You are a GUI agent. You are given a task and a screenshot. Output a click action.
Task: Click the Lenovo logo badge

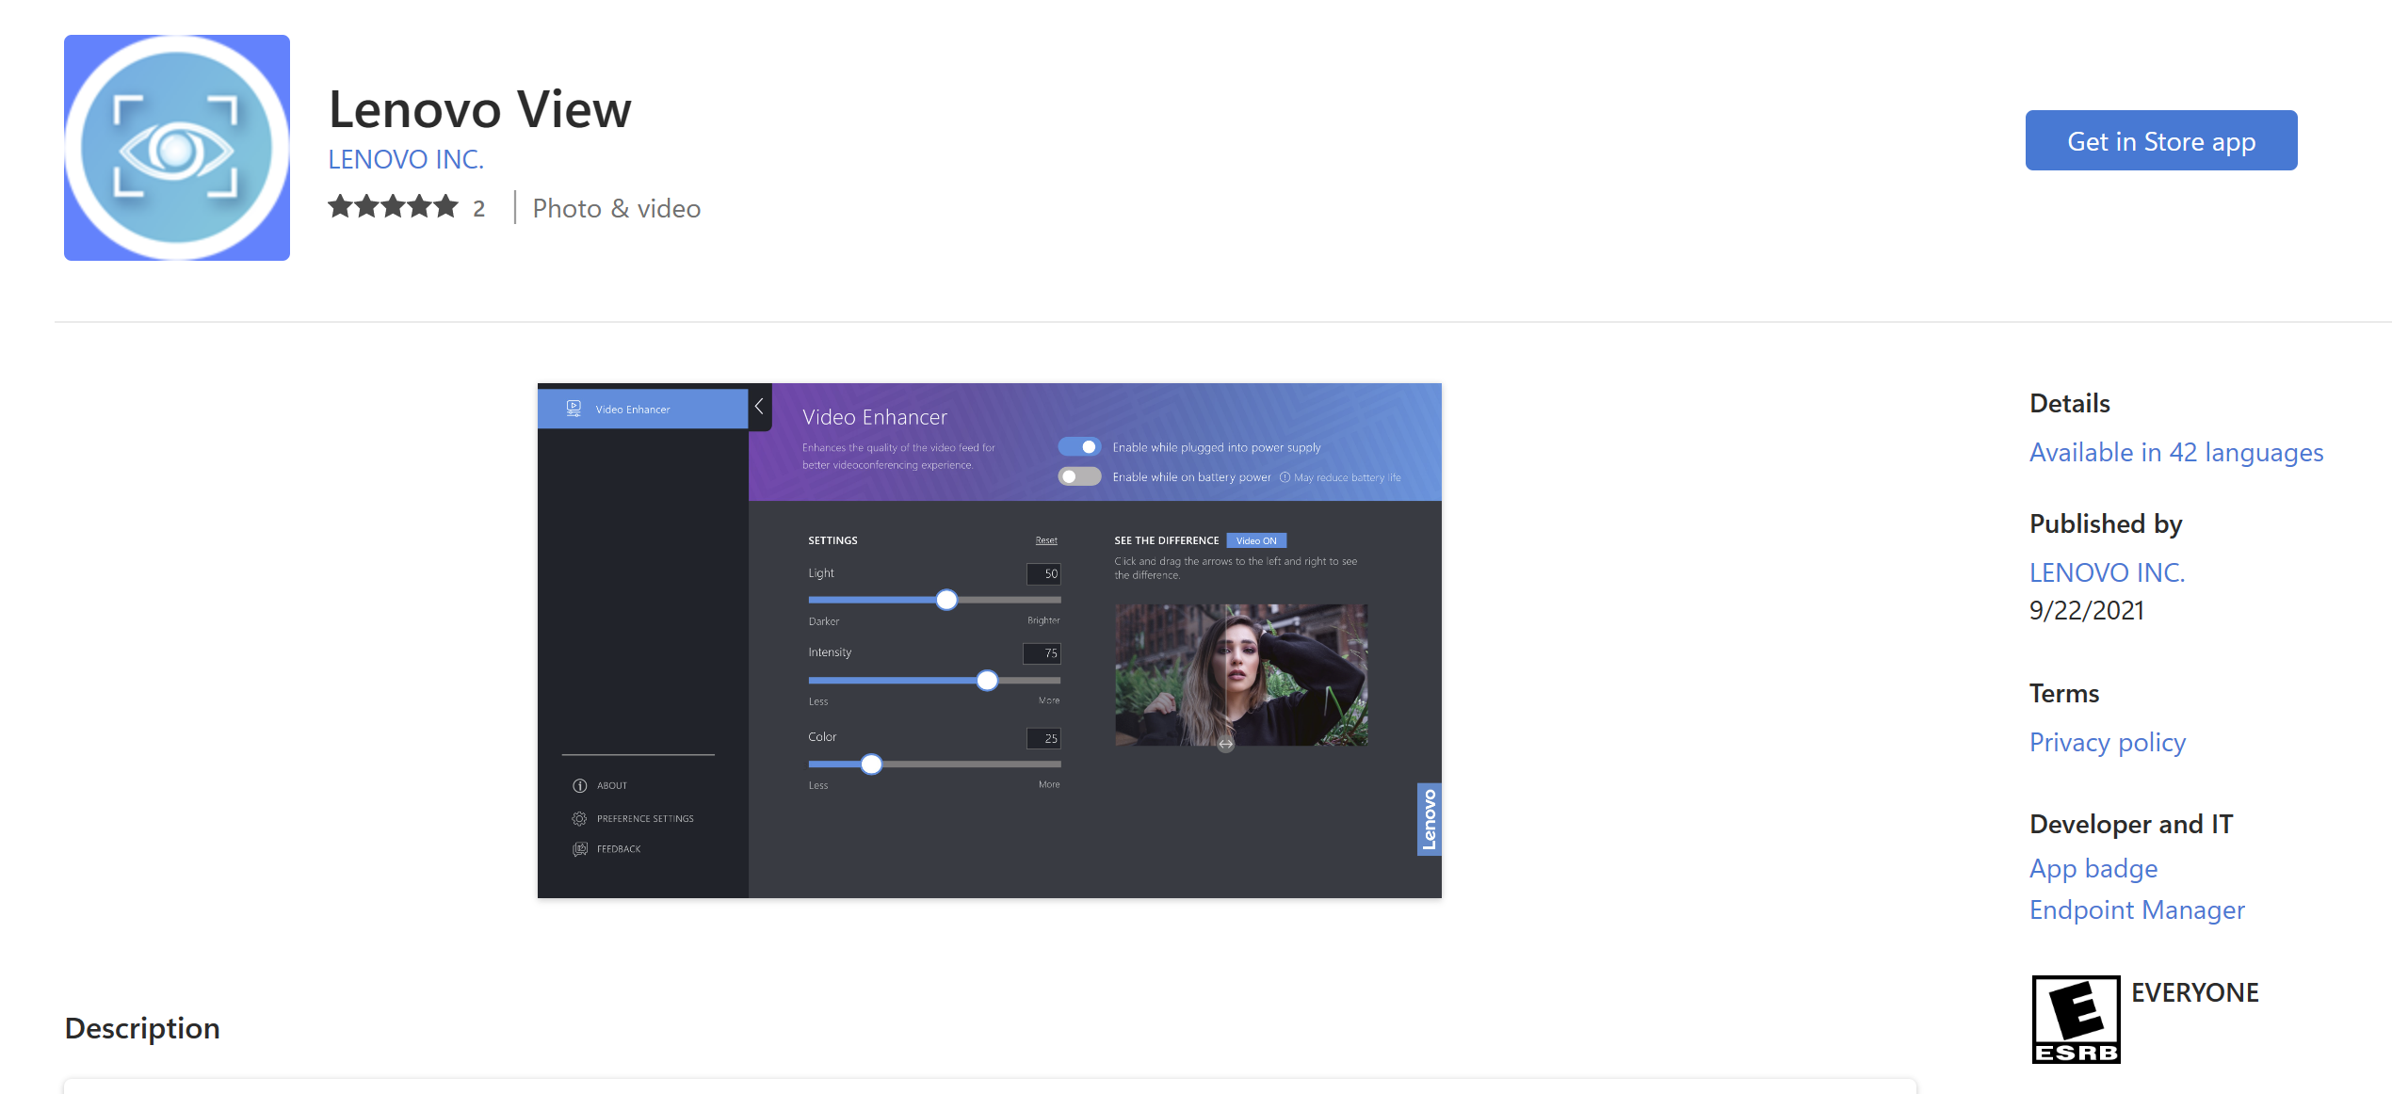coord(1430,819)
